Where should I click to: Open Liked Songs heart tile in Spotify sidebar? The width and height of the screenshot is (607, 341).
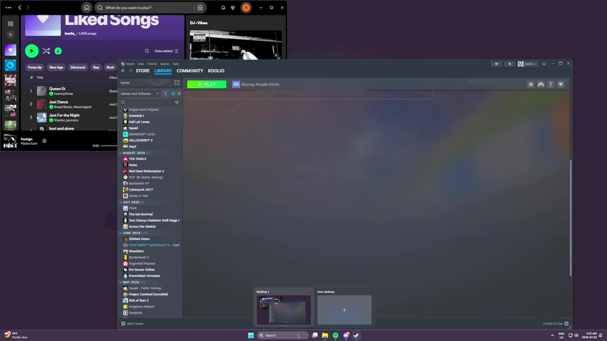(x=10, y=50)
